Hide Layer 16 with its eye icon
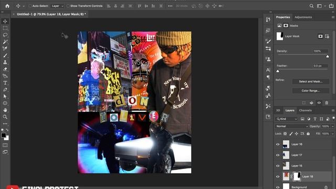Image resolution: width=336 pixels, height=189 pixels. click(278, 144)
